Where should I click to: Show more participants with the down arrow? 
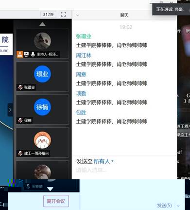(50, 189)
